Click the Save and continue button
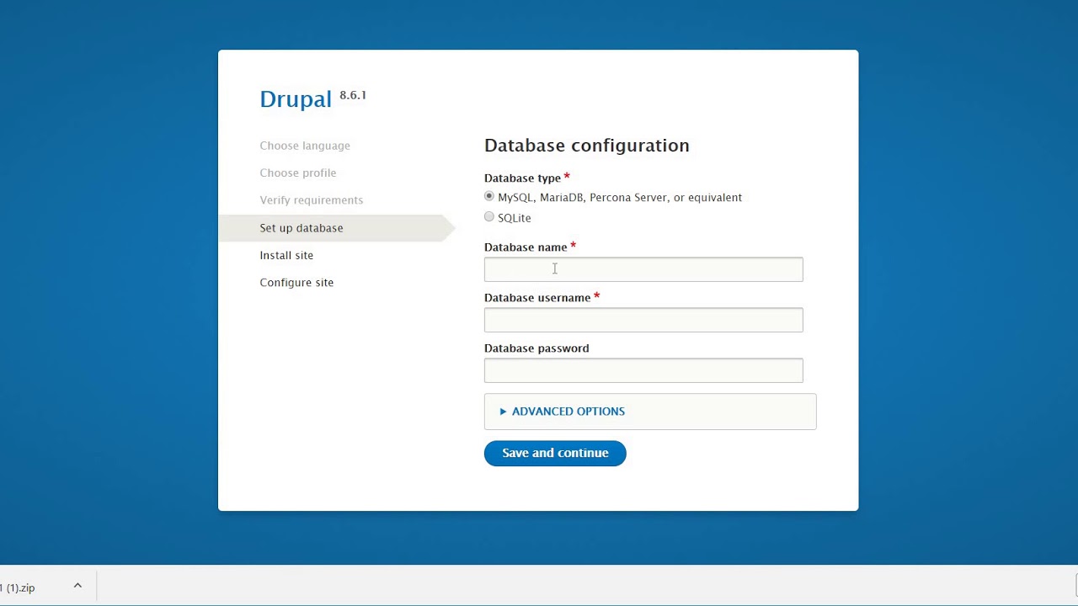Screen dimensions: 1078x606 click(555, 453)
